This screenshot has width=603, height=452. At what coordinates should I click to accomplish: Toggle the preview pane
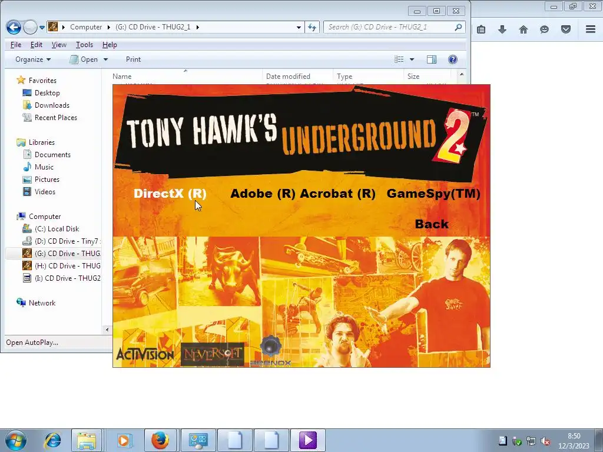point(432,59)
